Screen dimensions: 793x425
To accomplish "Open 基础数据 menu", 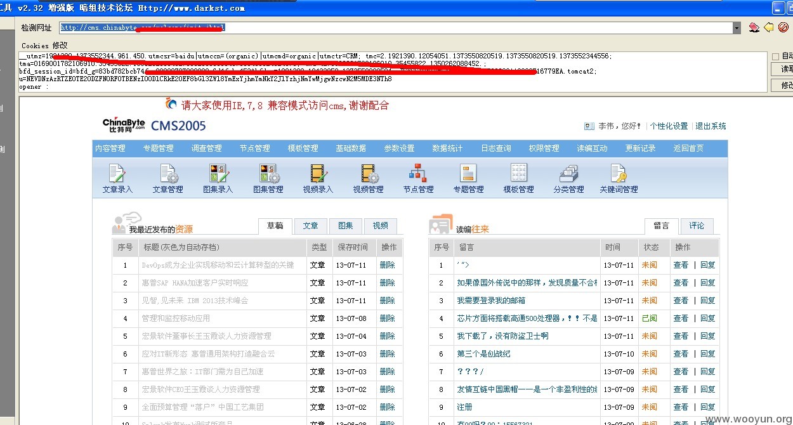I will [351, 148].
